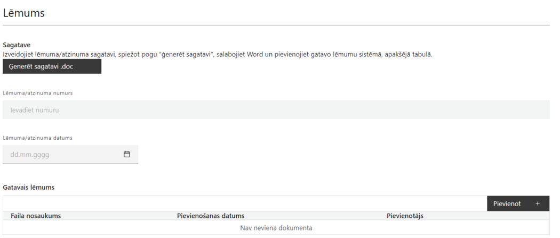Sort by Pievienotājs column header

(x=405, y=216)
